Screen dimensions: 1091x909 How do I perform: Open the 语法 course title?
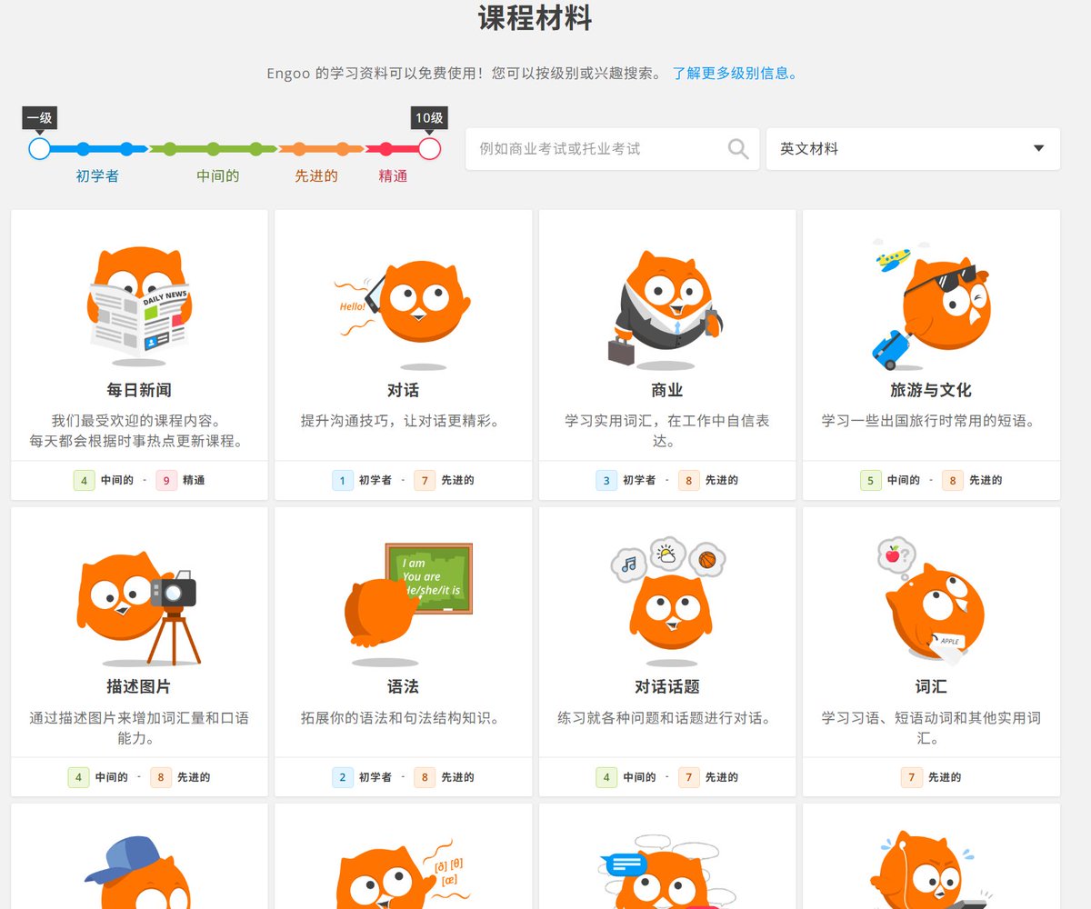pos(403,686)
